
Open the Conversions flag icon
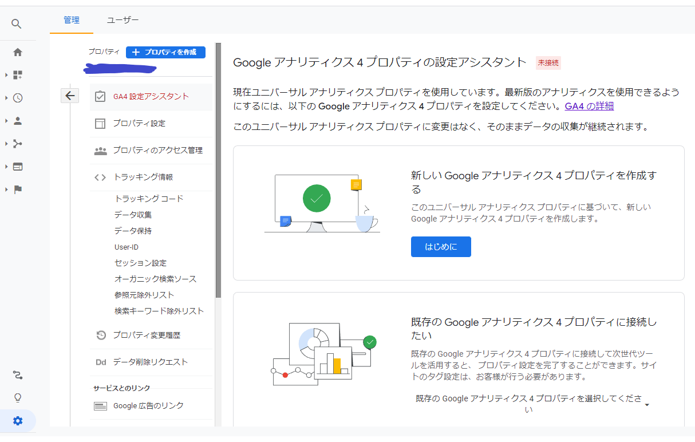[18, 190]
